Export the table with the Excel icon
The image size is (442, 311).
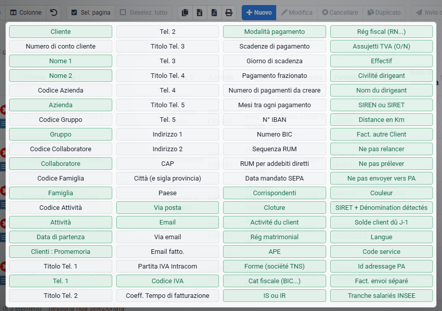click(200, 13)
